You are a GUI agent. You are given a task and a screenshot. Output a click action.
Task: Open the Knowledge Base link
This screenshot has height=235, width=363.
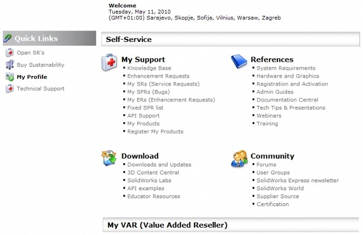click(149, 68)
